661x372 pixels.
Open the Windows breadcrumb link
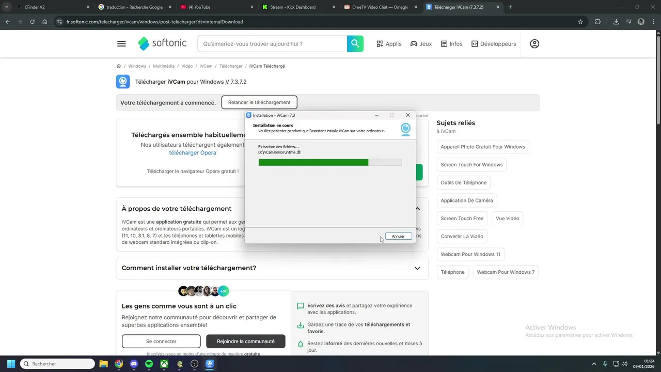[x=137, y=66]
